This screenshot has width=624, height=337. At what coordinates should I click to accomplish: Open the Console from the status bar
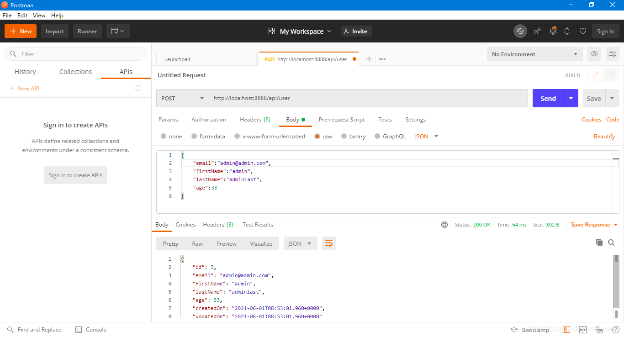coord(91,330)
